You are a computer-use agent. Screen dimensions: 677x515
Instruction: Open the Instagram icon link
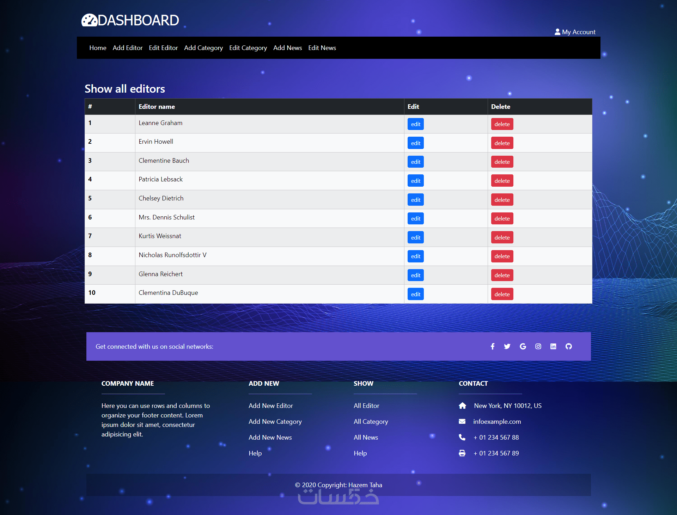point(538,346)
